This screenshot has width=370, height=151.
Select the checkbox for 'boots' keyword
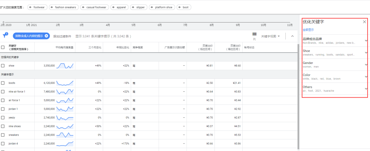coord(3,83)
